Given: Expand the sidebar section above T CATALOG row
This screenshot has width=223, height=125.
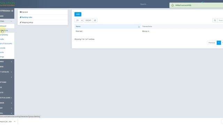Looking at the screenshot, I should 11,62.
